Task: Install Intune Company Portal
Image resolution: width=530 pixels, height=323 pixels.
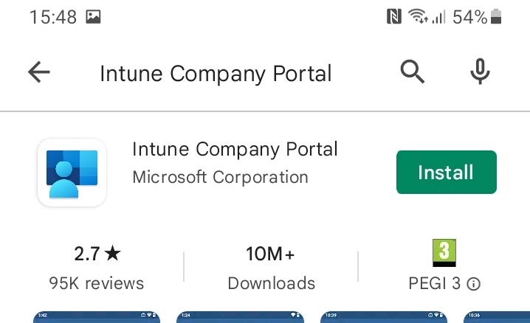Action: pos(446,172)
